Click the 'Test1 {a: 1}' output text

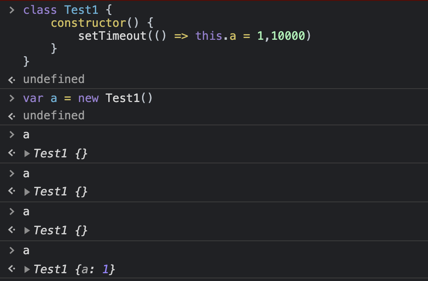[74, 270]
